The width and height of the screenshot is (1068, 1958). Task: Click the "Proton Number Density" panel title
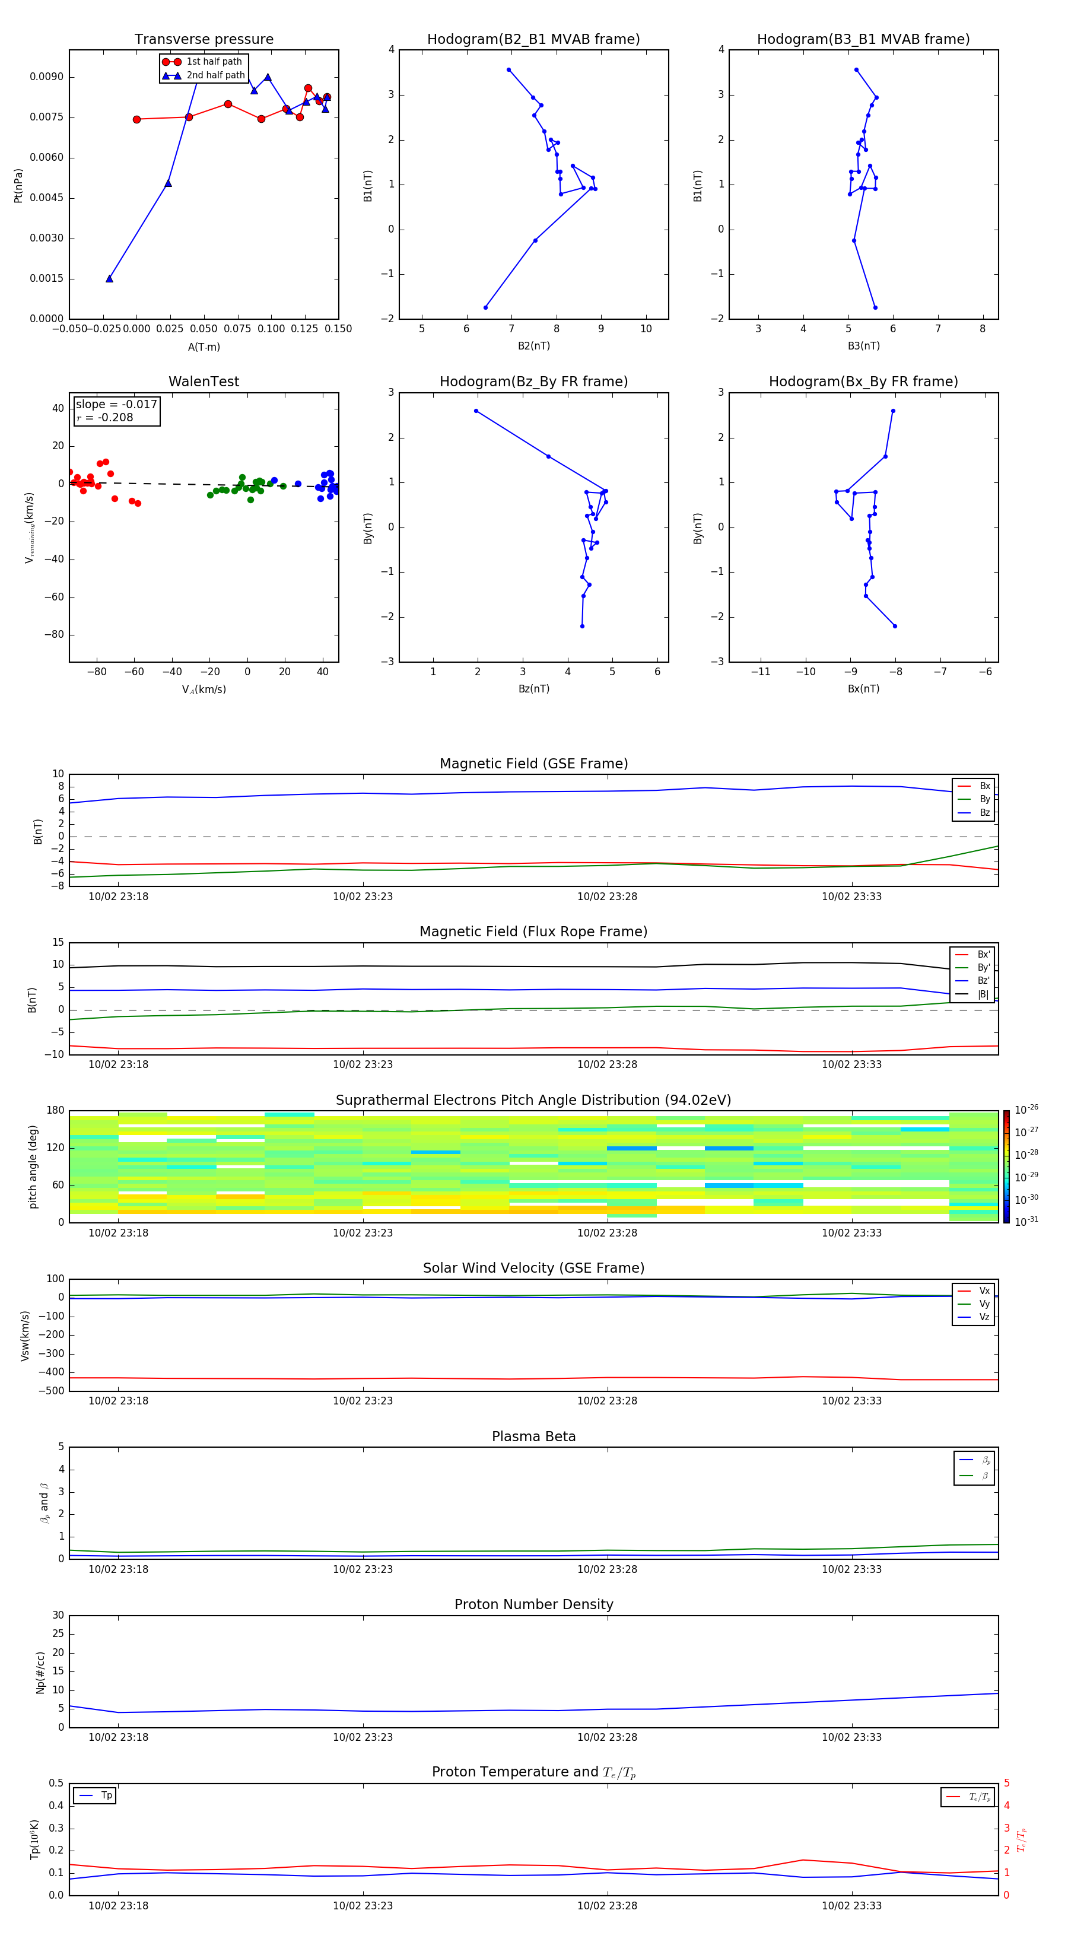tap(533, 1606)
